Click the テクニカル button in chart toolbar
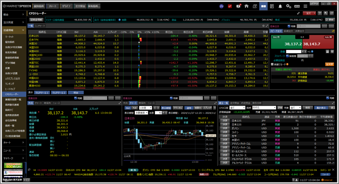339x184 pixels. click(178, 108)
